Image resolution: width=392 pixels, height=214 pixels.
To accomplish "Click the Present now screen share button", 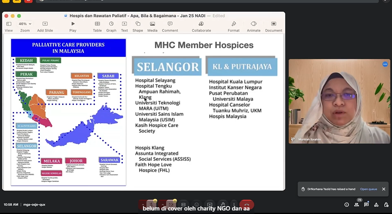I will tap(210, 205).
